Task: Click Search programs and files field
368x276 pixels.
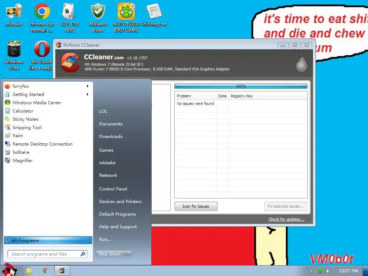Action: pyautogui.click(x=47, y=254)
